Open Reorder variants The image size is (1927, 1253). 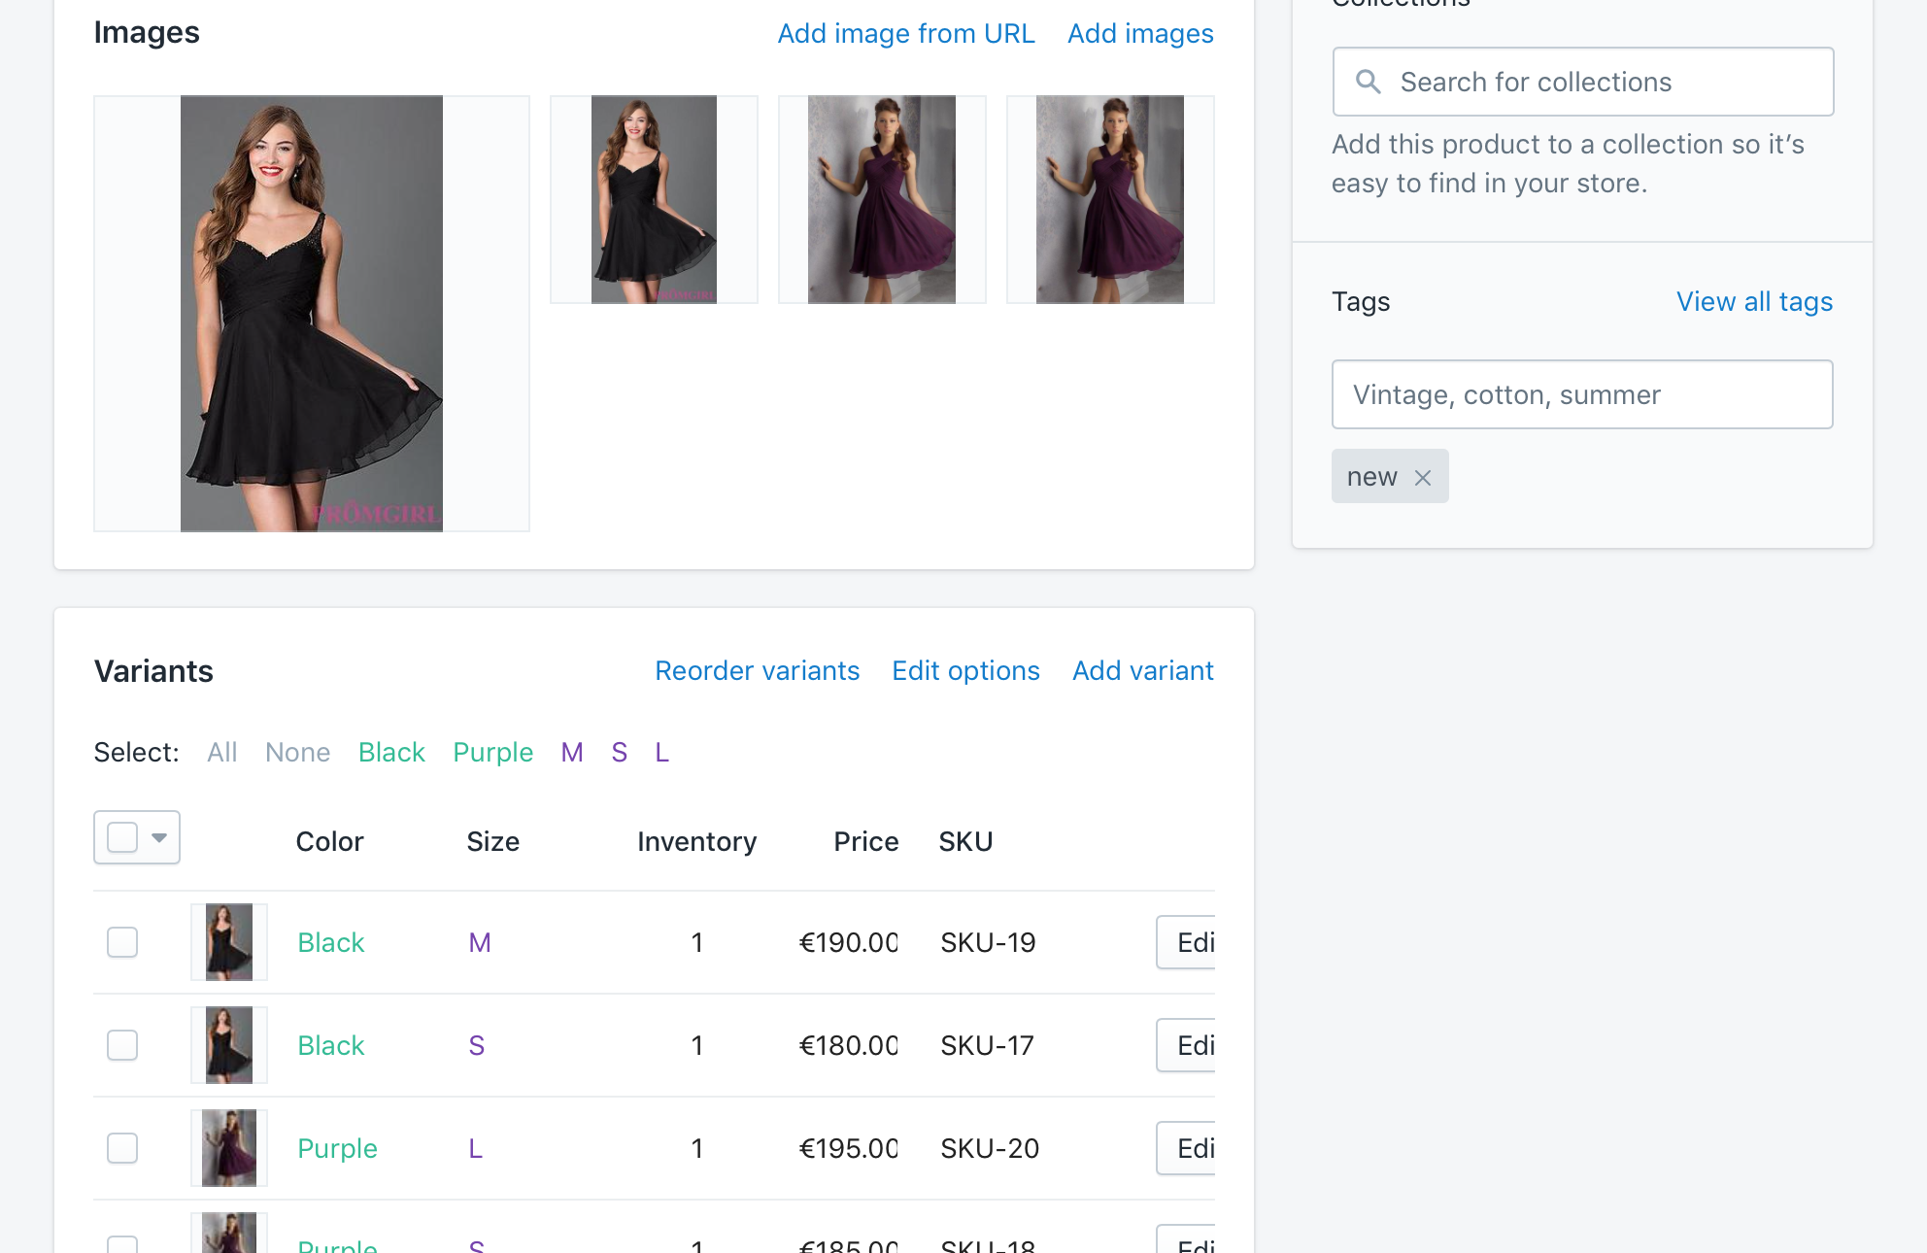click(757, 670)
